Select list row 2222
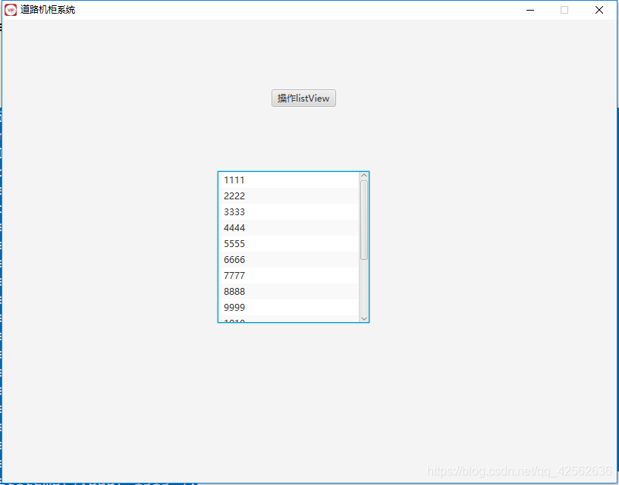 coord(288,196)
